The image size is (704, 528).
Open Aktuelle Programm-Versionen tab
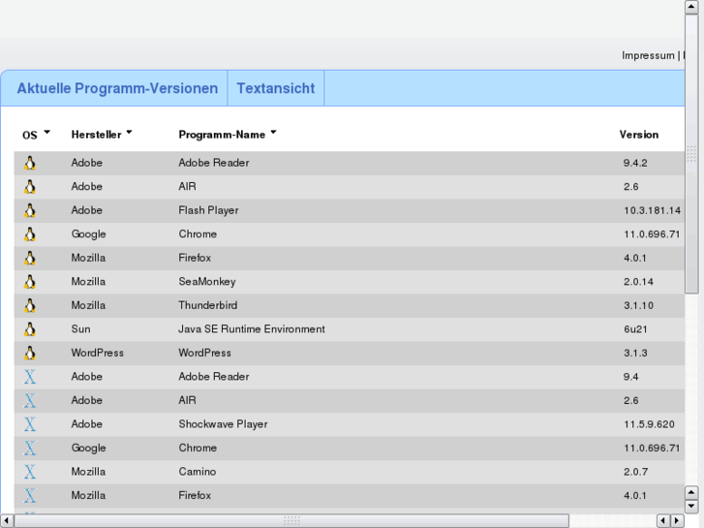click(x=117, y=88)
